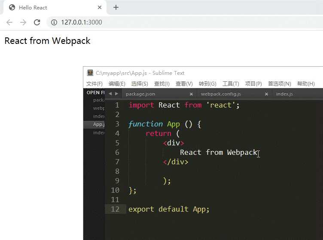The image size is (323, 240).
Task: Click the OPEN FILES sidebar header
Action: coord(96,92)
